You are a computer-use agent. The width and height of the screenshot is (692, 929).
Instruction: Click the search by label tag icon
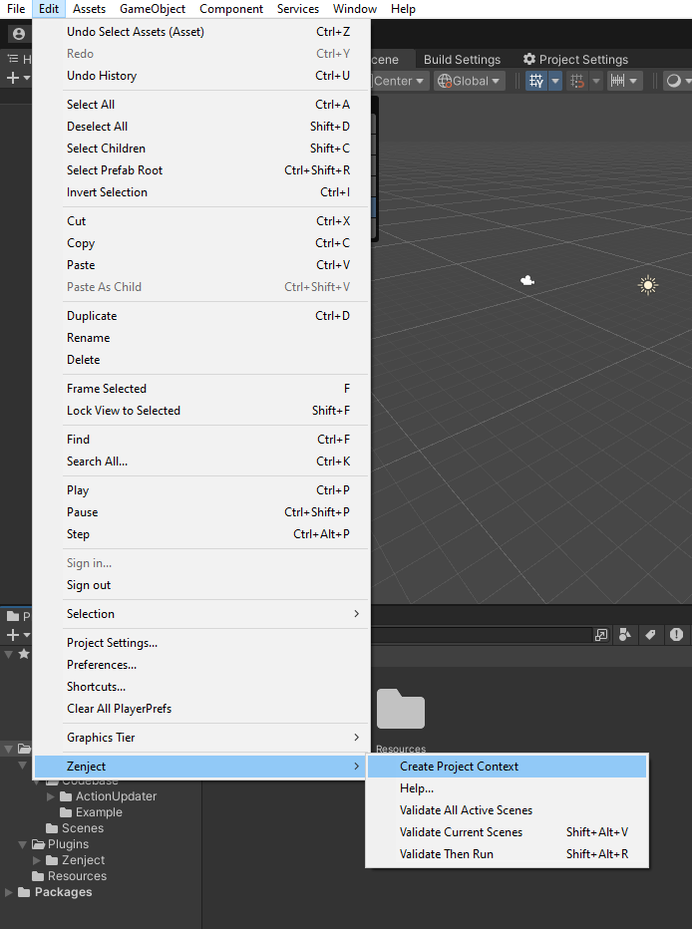(650, 635)
